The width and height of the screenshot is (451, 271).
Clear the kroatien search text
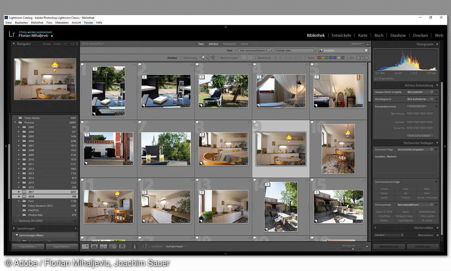366,50
